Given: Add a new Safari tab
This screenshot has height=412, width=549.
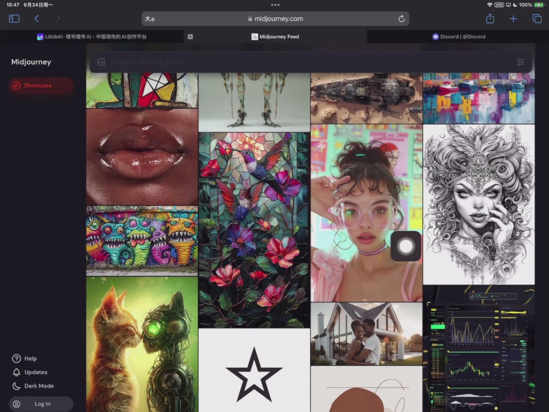Looking at the screenshot, I should coord(513,19).
